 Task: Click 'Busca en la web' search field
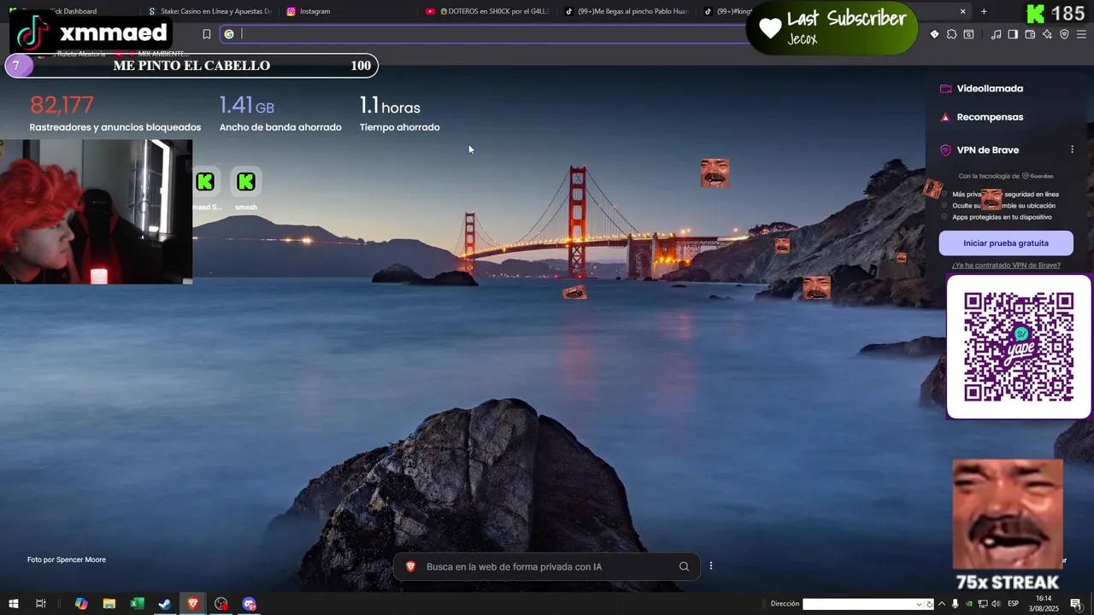(547, 566)
